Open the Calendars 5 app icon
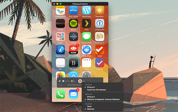Image resolution: width=178 pixels, height=112 pixels. point(61,10)
